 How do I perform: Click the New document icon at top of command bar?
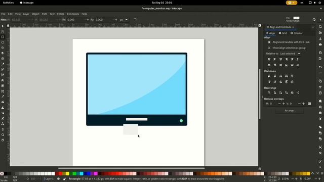pyautogui.click(x=320, y=27)
